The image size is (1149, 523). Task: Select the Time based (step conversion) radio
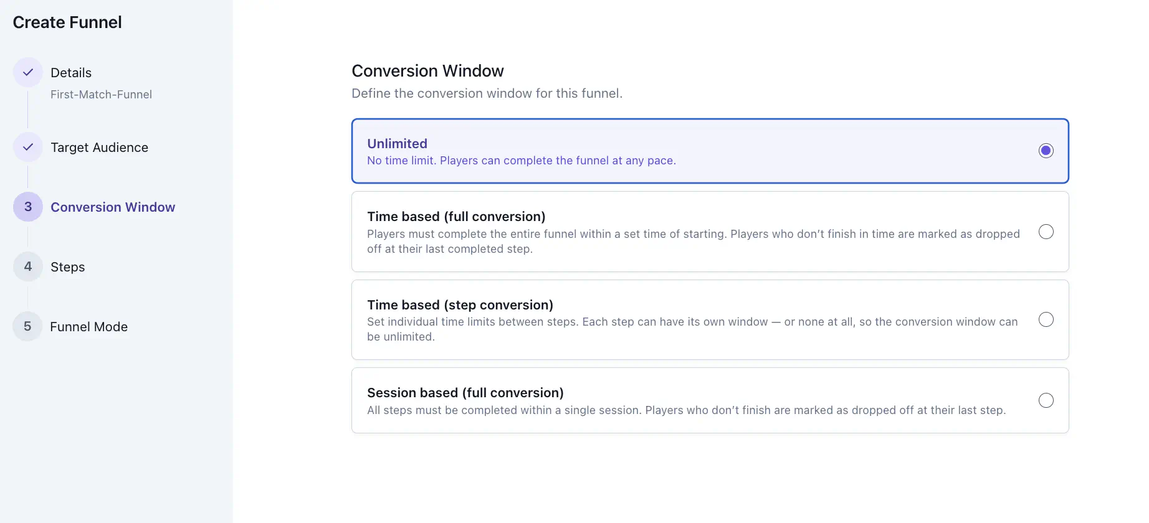[1046, 319]
